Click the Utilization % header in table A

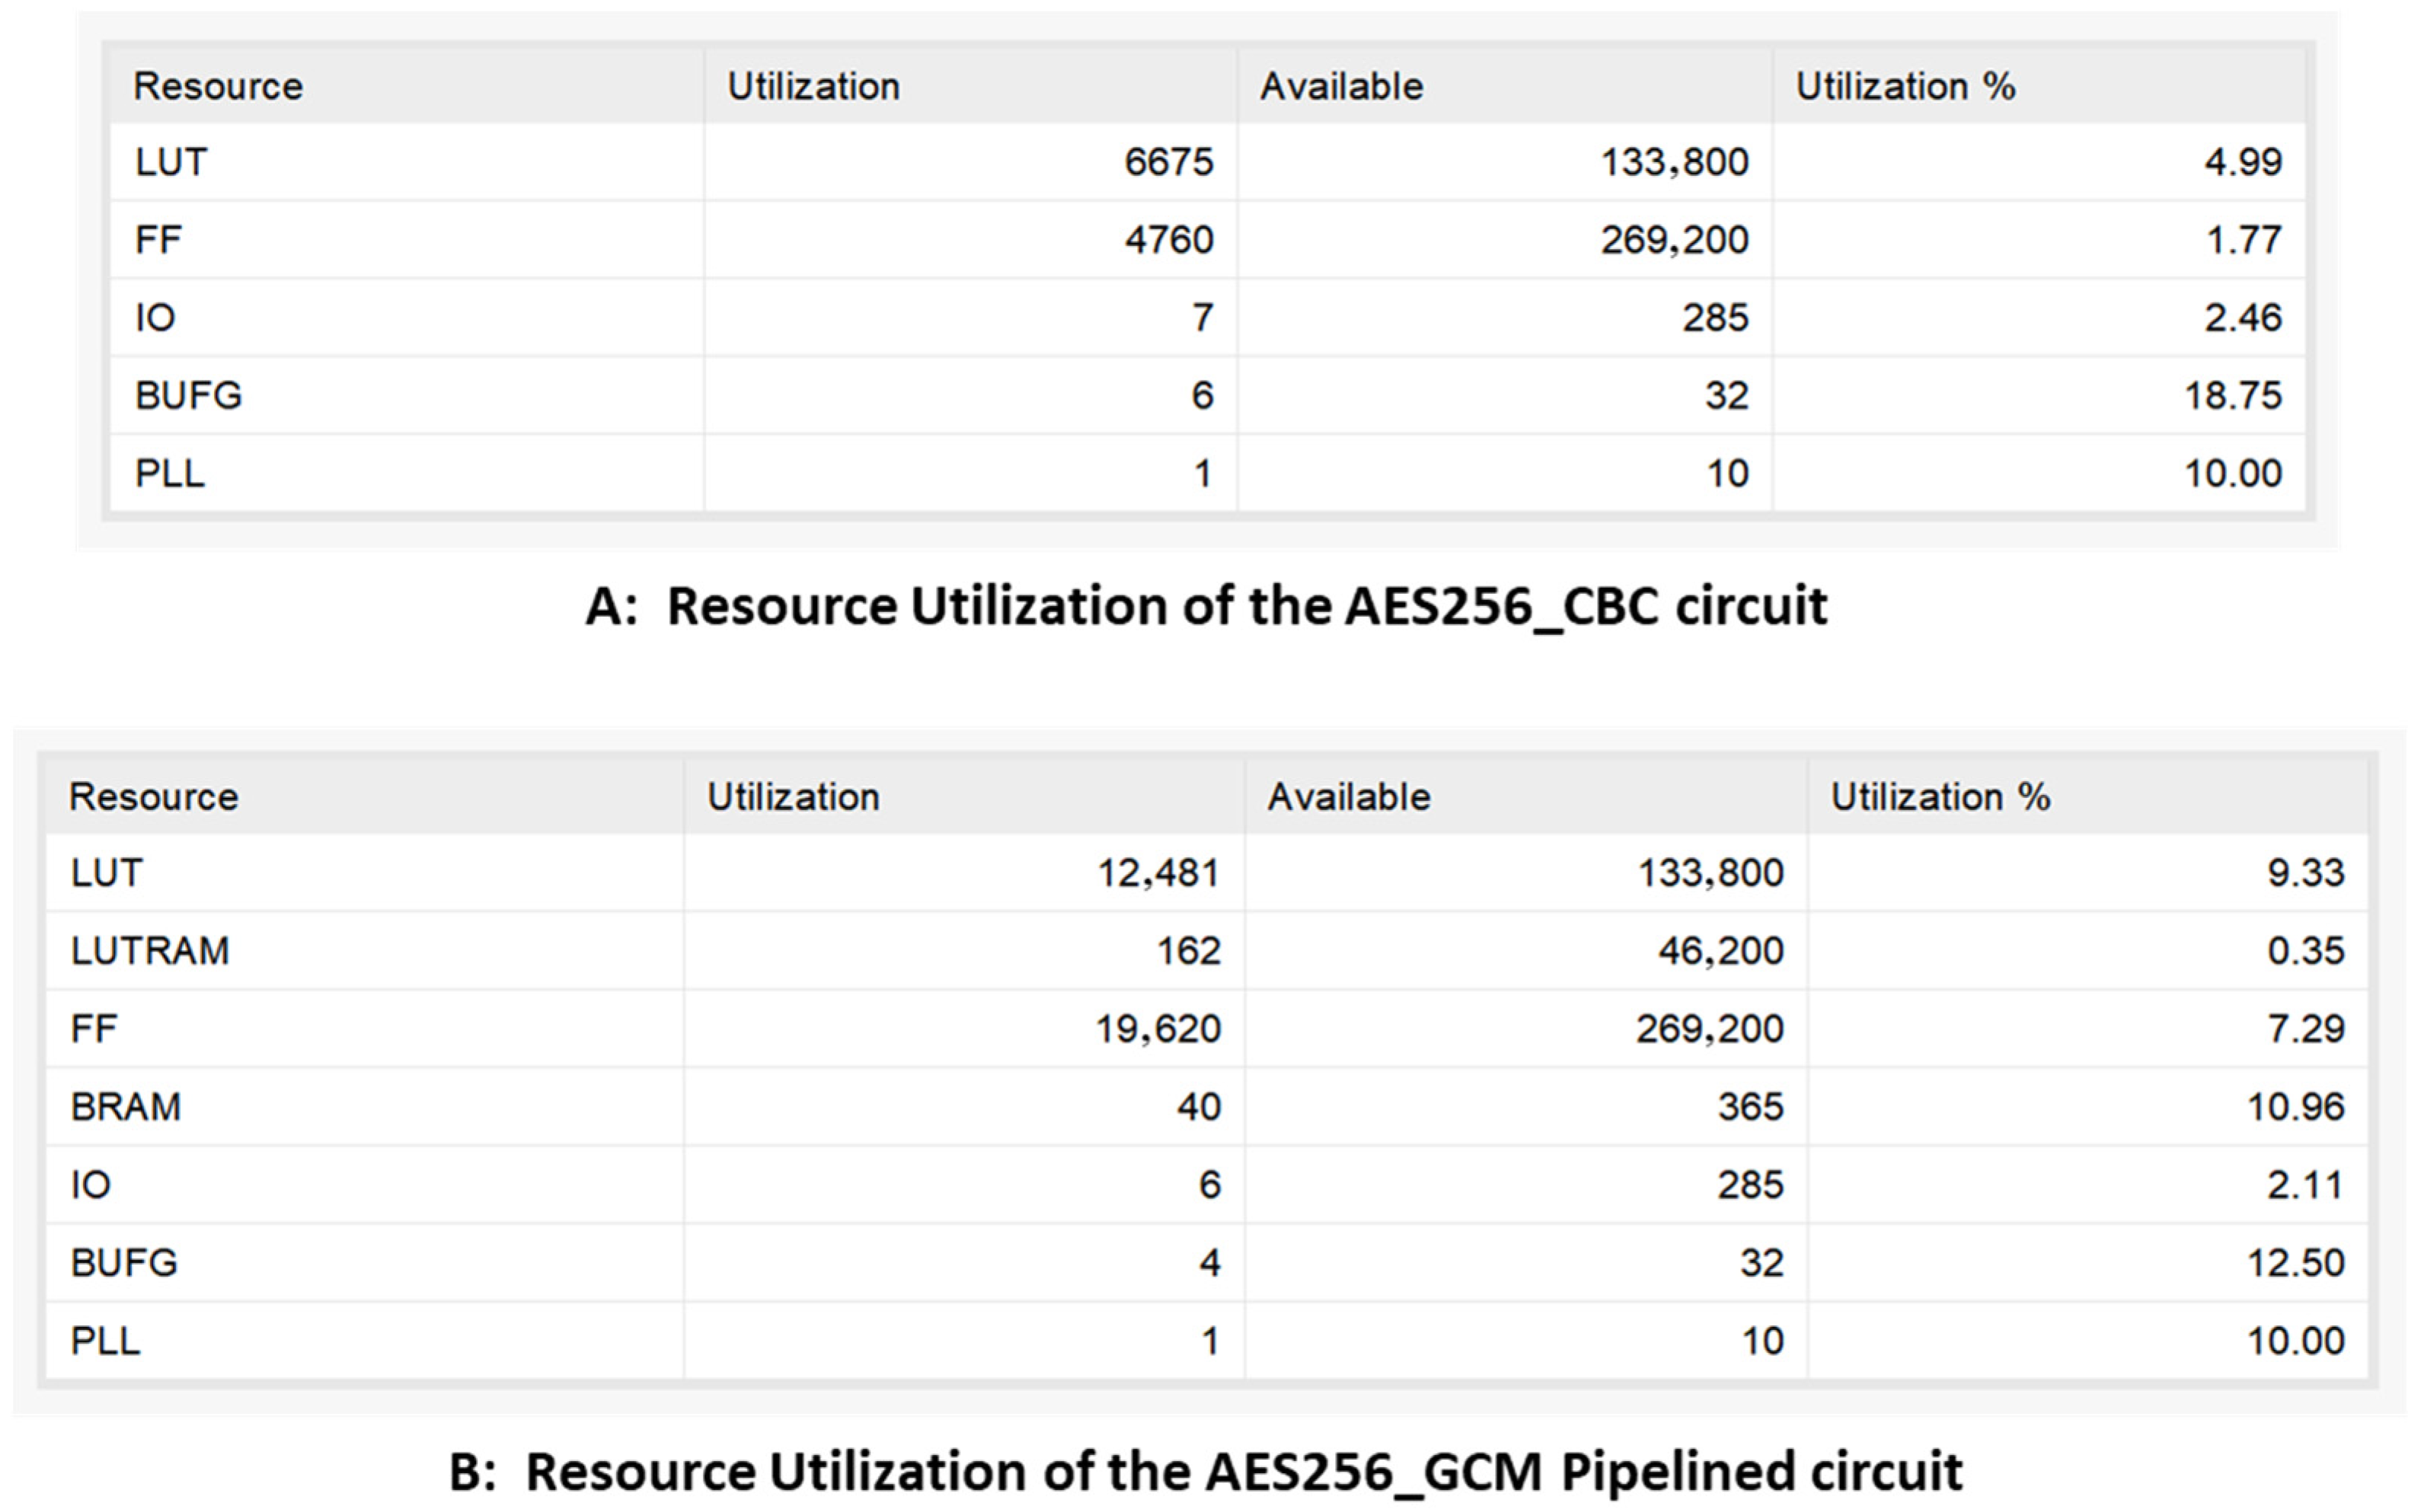(1905, 87)
